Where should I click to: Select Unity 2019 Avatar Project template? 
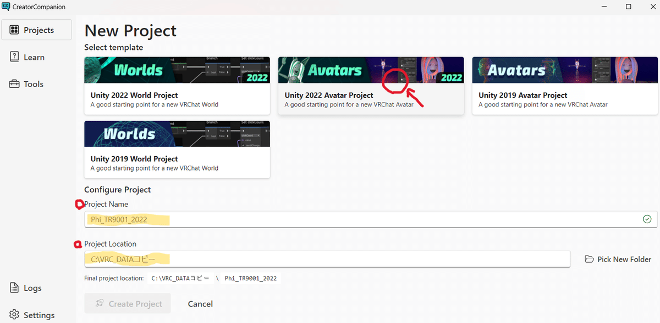(565, 86)
